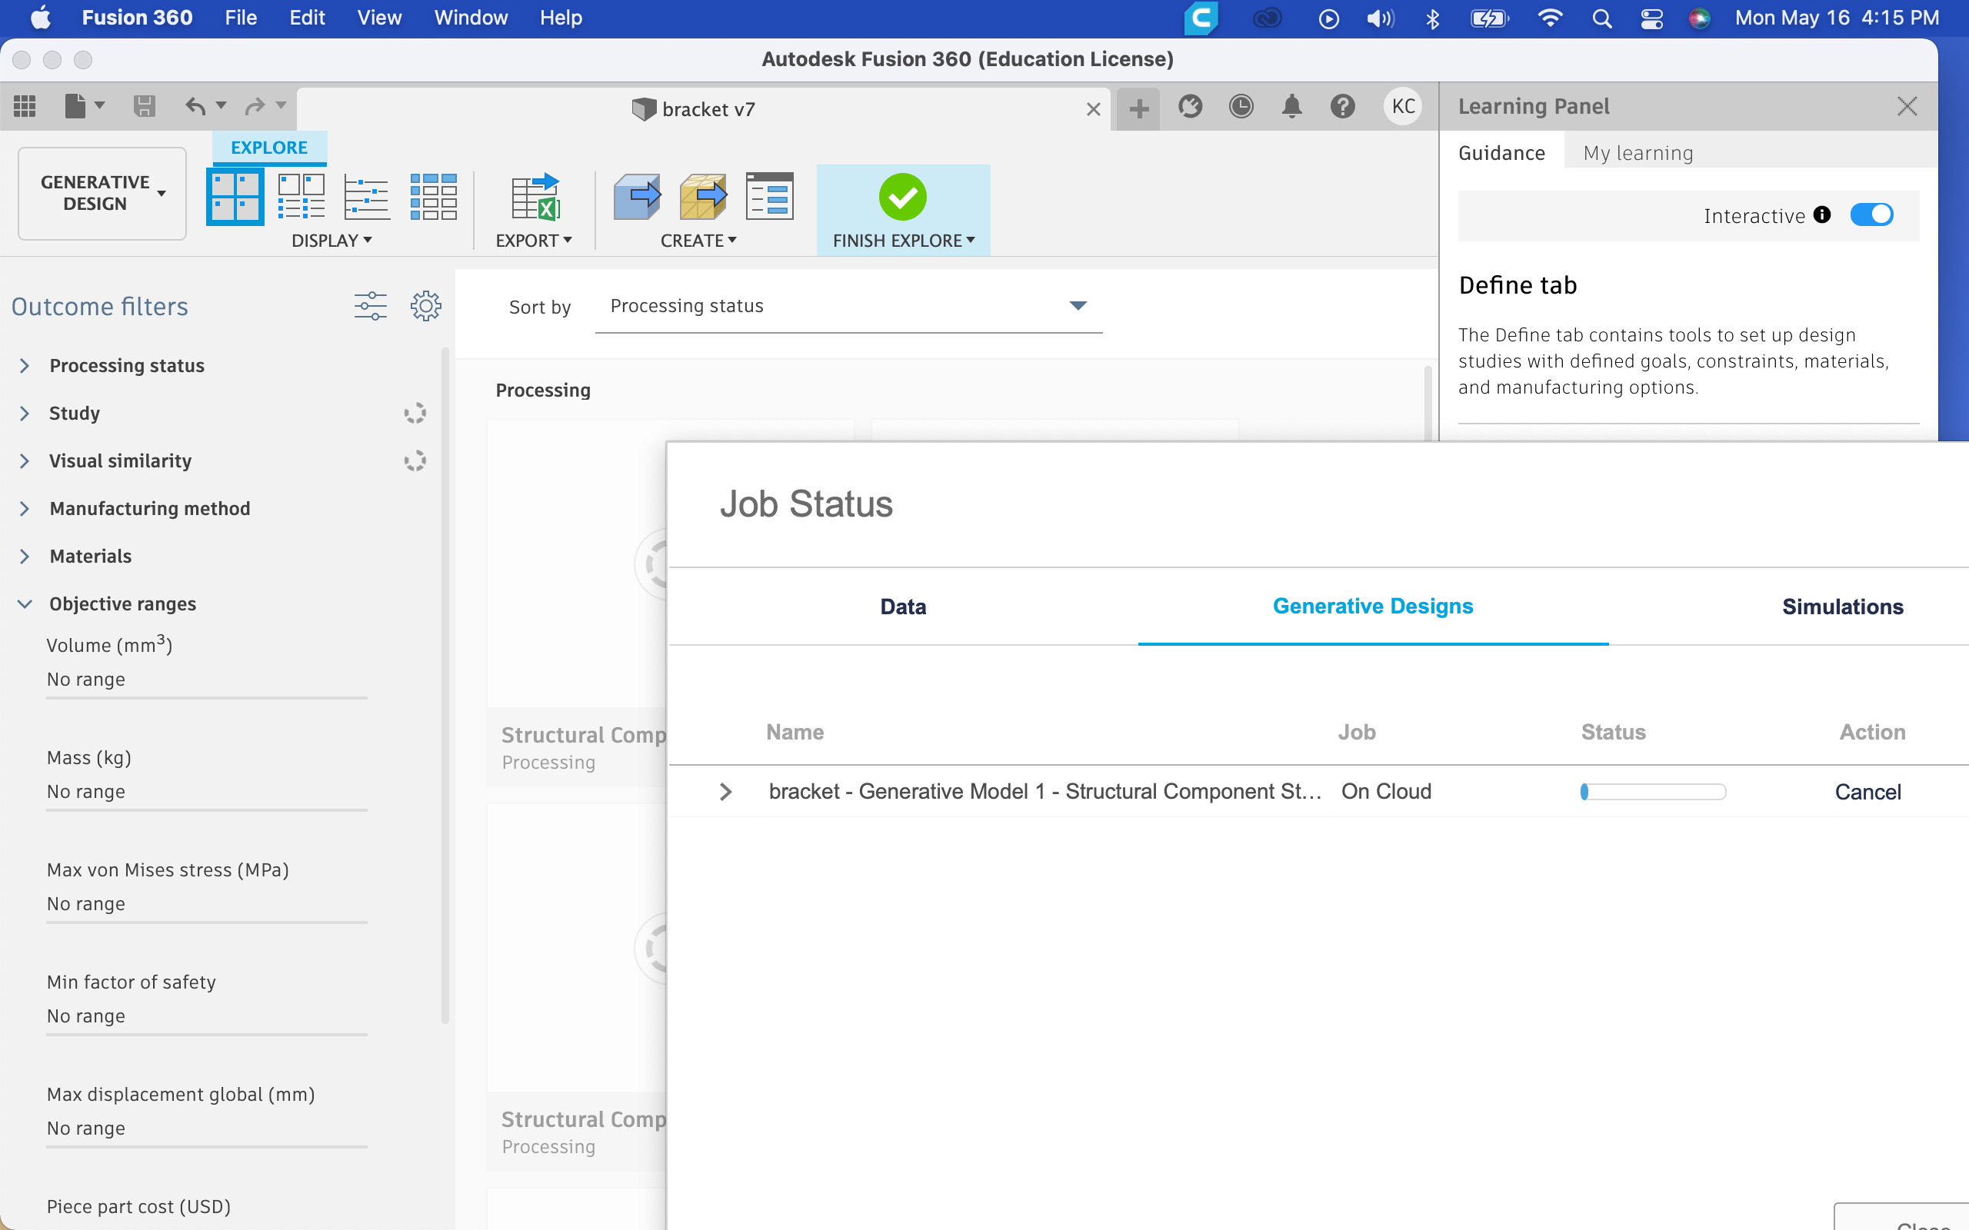1969x1230 pixels.
Task: Expand the bracket Generative Model job row
Action: point(726,792)
